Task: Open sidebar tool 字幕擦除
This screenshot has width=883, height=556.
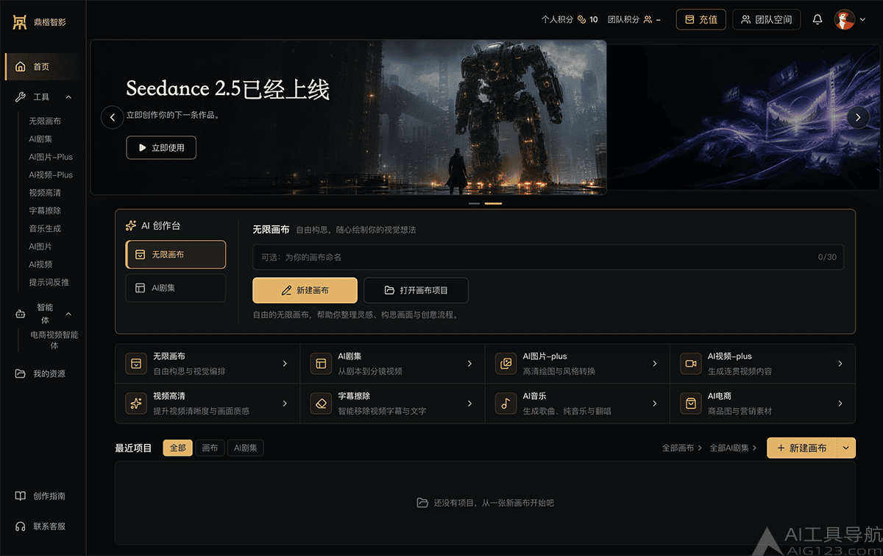Action: (45, 211)
